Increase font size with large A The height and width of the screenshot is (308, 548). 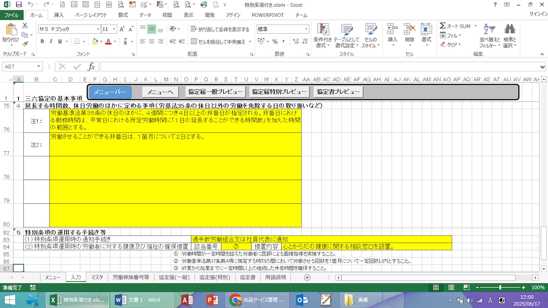(x=122, y=29)
